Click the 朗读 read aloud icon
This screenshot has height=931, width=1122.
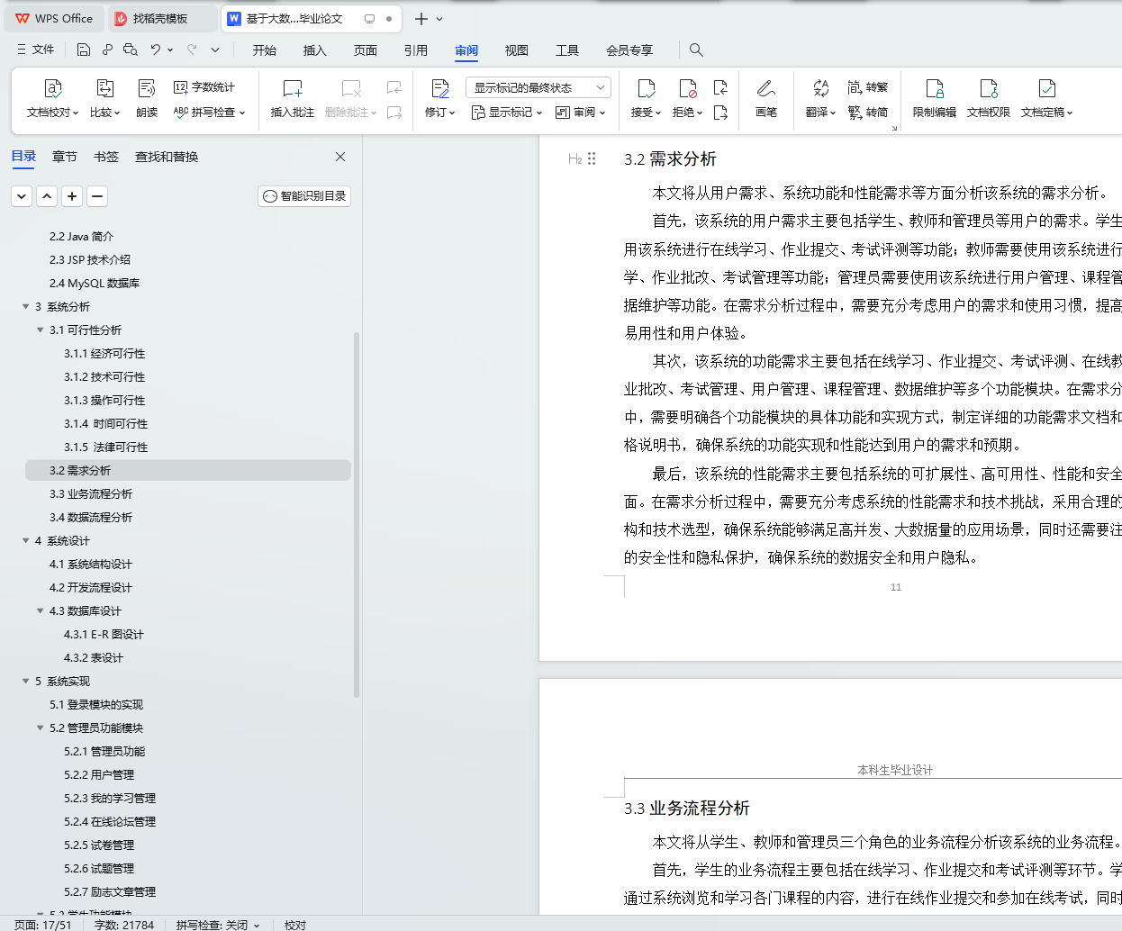(147, 88)
